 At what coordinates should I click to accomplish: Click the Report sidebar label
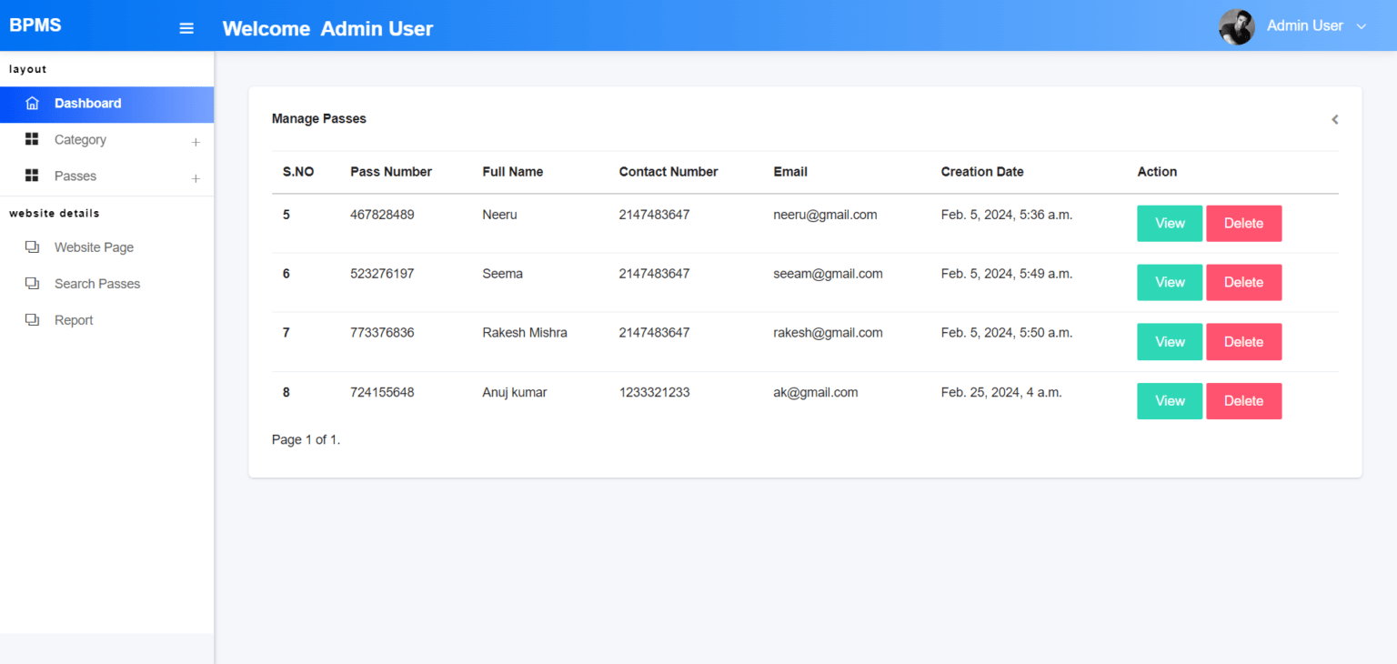coord(75,319)
